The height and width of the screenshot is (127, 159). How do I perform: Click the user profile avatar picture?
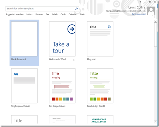click(x=151, y=11)
